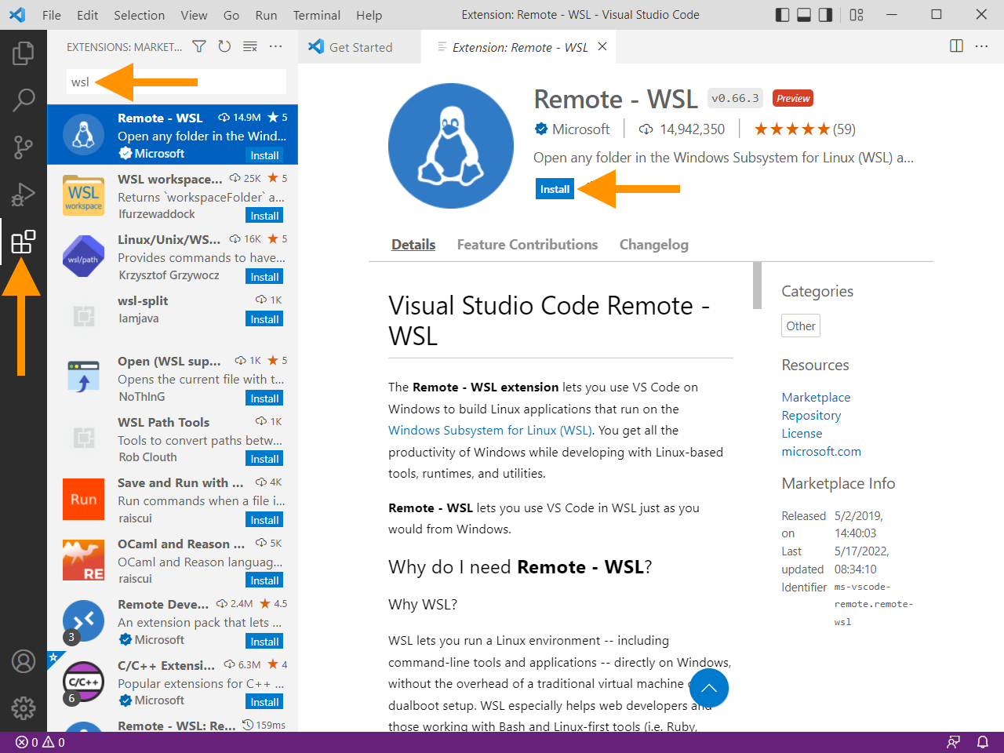Open the Run menu
1004x753 pixels.
click(266, 15)
